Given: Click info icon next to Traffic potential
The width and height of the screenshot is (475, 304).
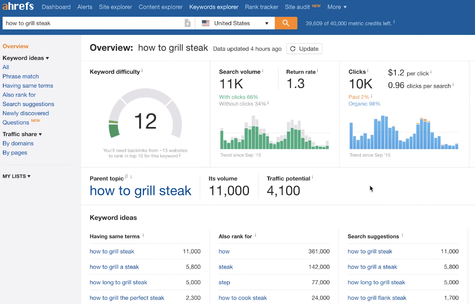Looking at the screenshot, I should click(x=313, y=178).
